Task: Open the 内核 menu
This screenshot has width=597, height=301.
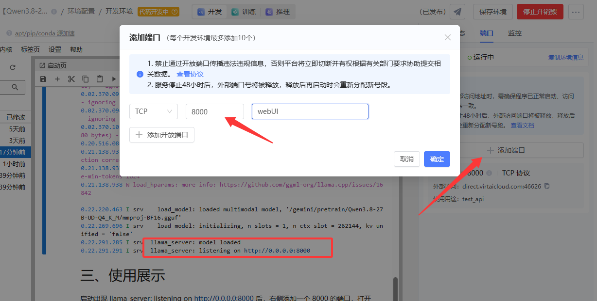Action: click(6, 49)
